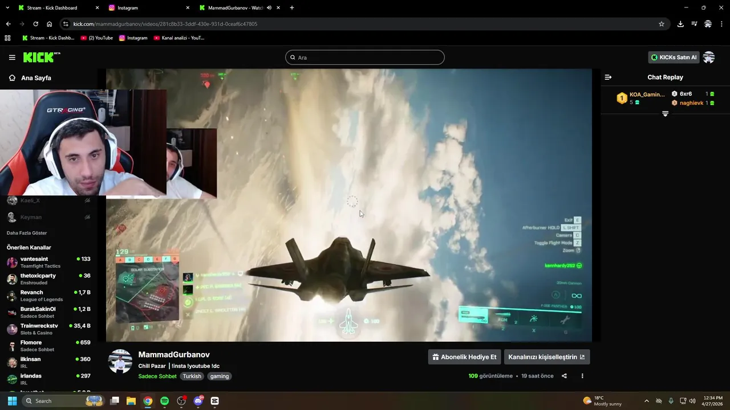
Task: Click 6xr6 gifter entry
Action: pyautogui.click(x=693, y=94)
